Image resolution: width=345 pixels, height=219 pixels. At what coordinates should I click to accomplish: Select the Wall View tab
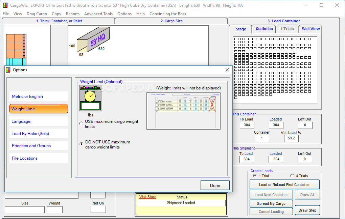pyautogui.click(x=311, y=29)
